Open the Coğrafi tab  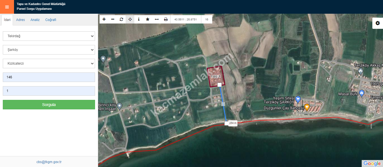51,20
